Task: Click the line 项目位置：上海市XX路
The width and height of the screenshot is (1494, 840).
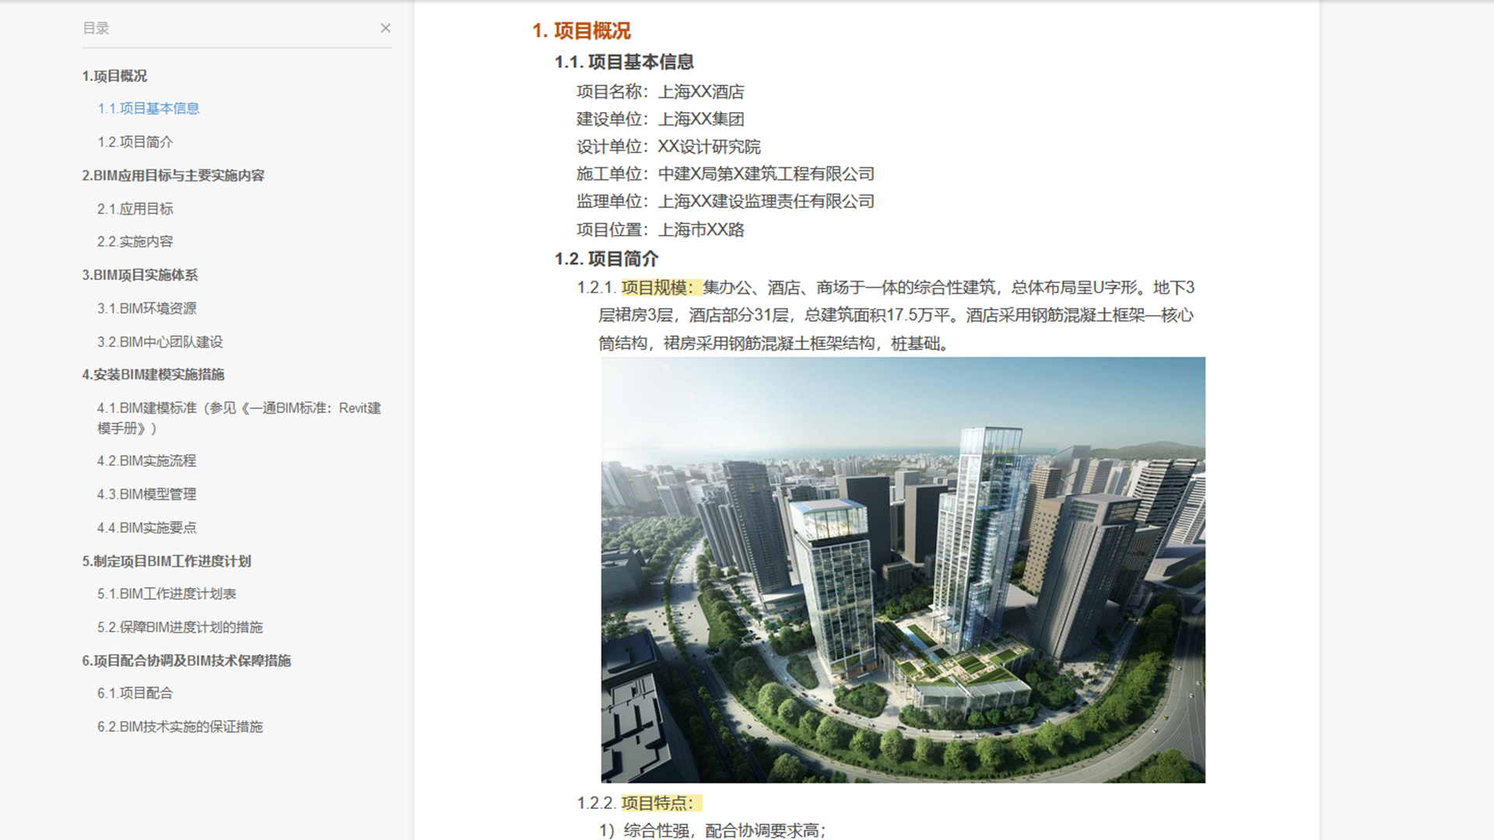Action: (x=660, y=230)
